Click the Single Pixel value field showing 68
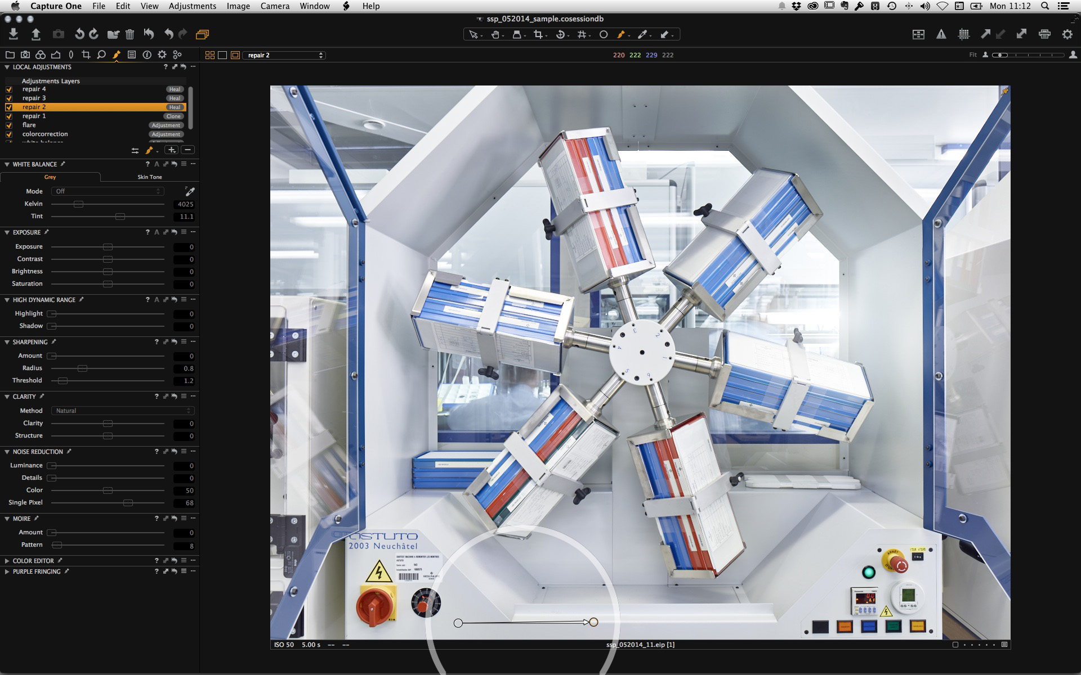This screenshot has width=1081, height=675. coord(184,503)
